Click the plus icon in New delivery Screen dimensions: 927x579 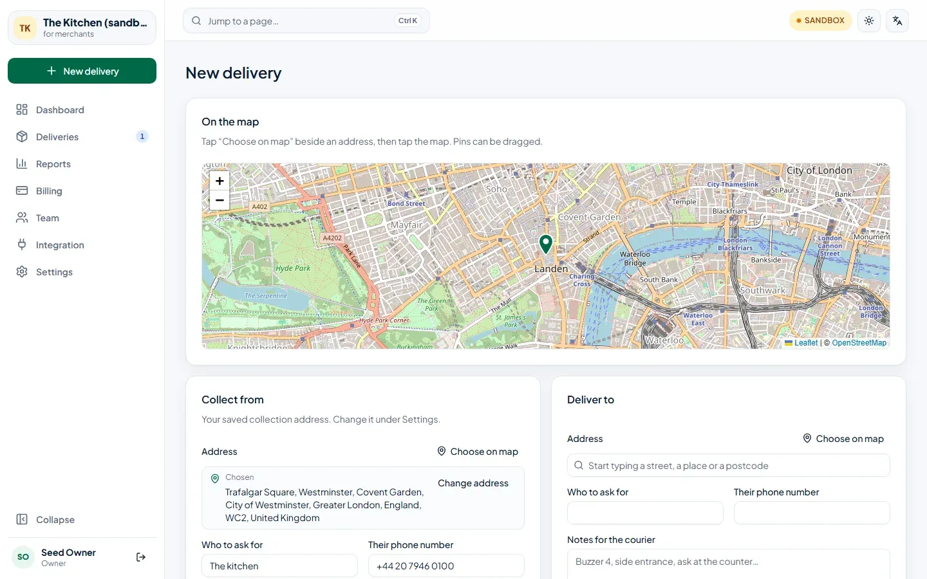[51, 71]
